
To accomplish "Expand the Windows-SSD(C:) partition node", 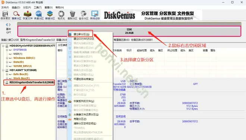I will pos(7,58).
